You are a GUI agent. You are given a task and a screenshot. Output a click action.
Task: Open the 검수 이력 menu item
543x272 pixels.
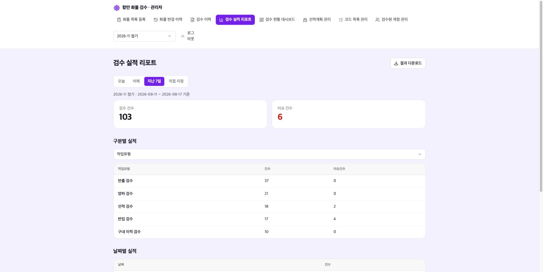(201, 20)
